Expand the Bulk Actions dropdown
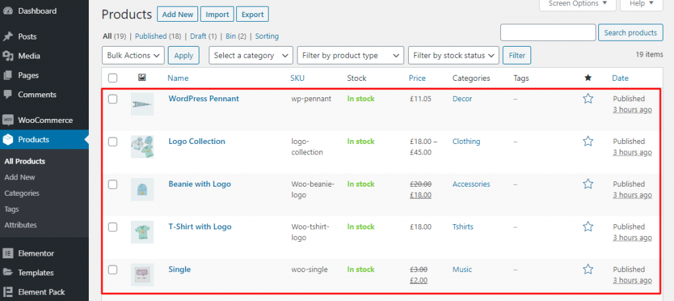This screenshot has width=674, height=301. 133,56
